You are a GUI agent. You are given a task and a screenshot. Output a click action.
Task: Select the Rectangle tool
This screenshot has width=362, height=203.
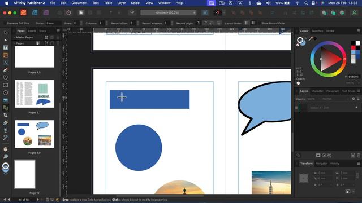click(x=6, y=85)
